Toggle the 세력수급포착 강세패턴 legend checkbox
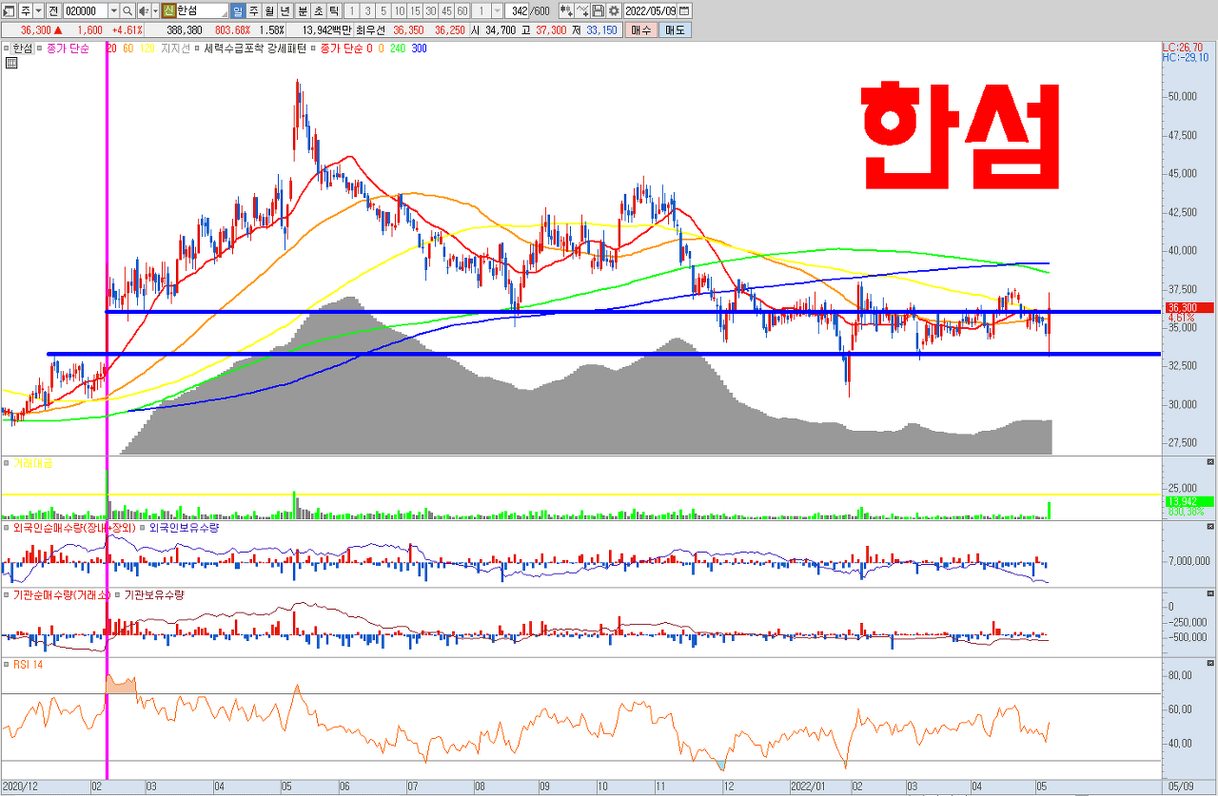The width and height of the screenshot is (1218, 796). (198, 48)
